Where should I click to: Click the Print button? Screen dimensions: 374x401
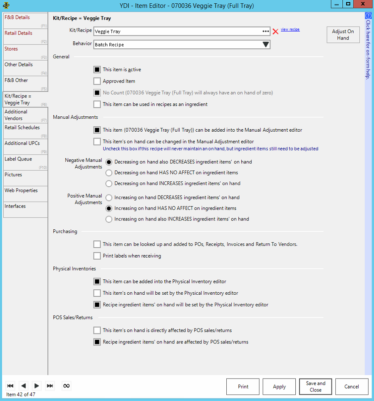coord(243,386)
